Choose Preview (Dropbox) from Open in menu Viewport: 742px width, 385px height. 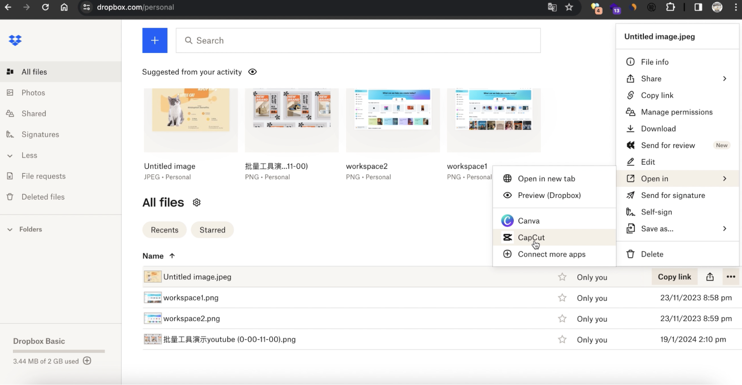point(549,195)
